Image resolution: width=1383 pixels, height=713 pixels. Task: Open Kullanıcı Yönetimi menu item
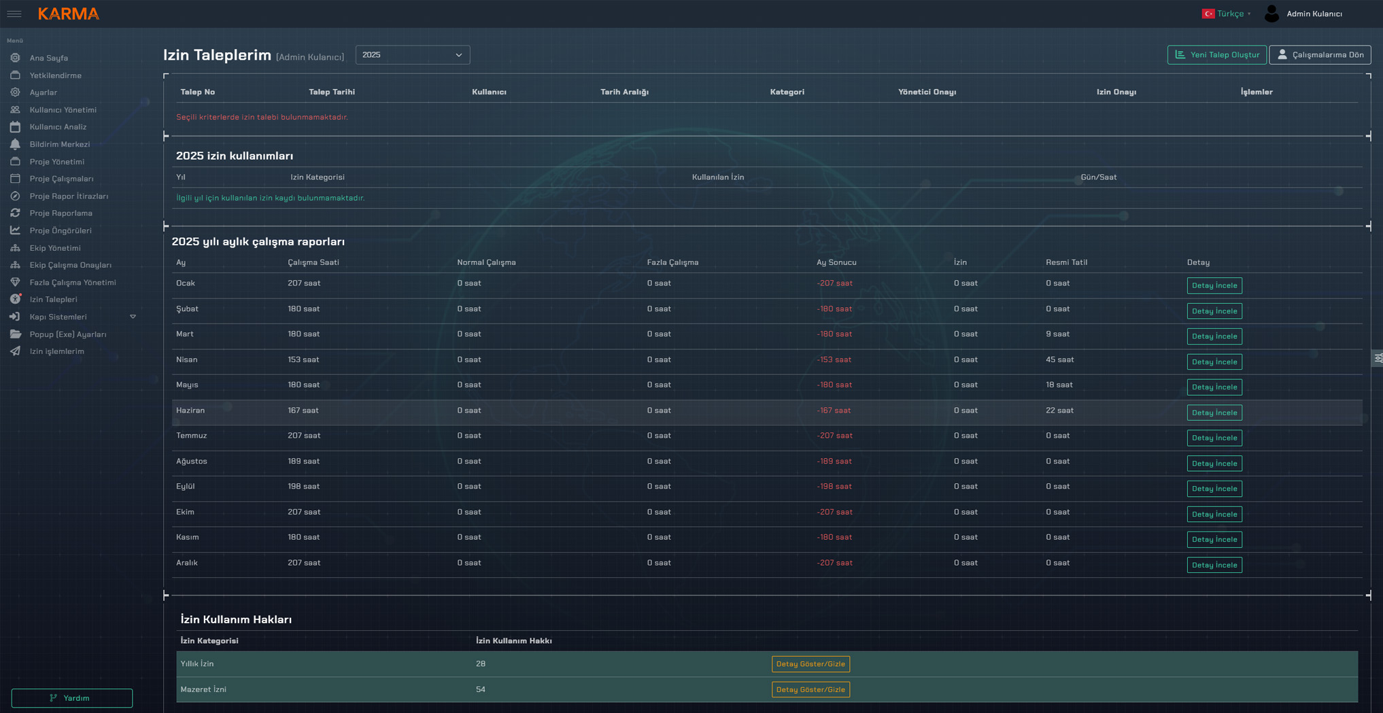click(x=63, y=109)
